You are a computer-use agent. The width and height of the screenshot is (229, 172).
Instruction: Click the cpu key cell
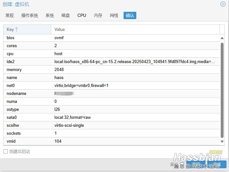(27, 54)
